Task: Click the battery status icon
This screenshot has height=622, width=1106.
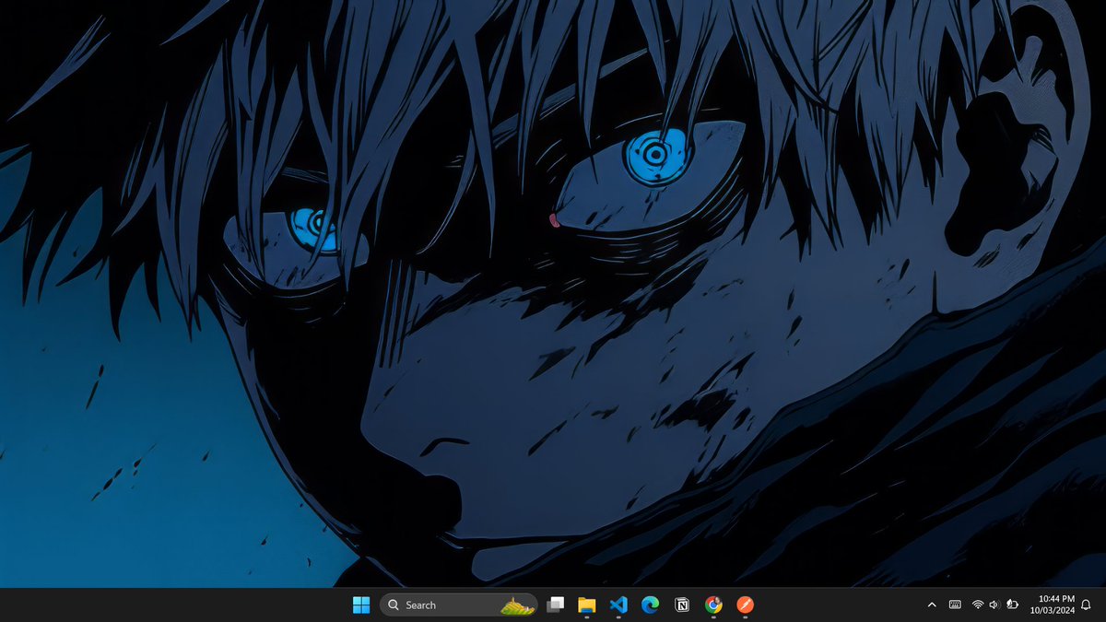Action: coord(1012,605)
